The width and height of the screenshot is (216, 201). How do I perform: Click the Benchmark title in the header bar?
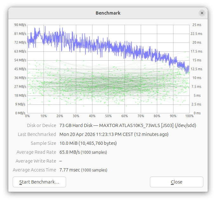[108, 13]
